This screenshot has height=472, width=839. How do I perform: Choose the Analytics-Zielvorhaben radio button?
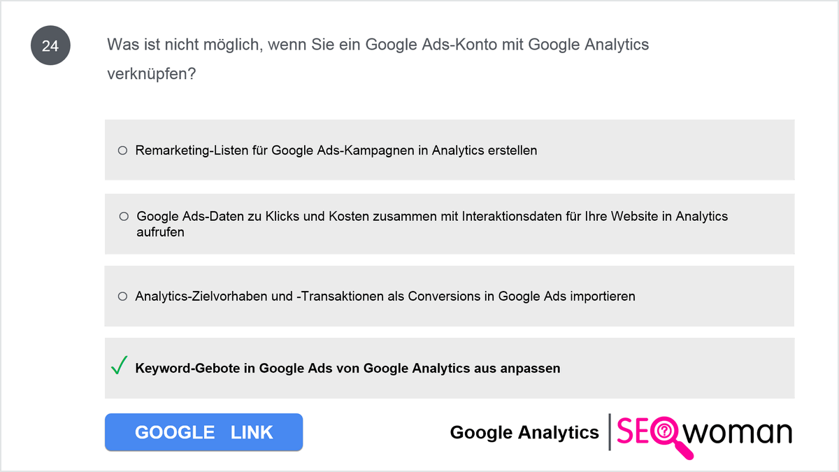click(122, 296)
